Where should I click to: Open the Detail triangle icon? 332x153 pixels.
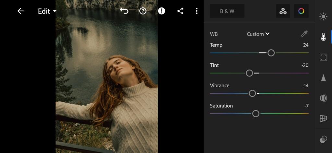pos(323,78)
